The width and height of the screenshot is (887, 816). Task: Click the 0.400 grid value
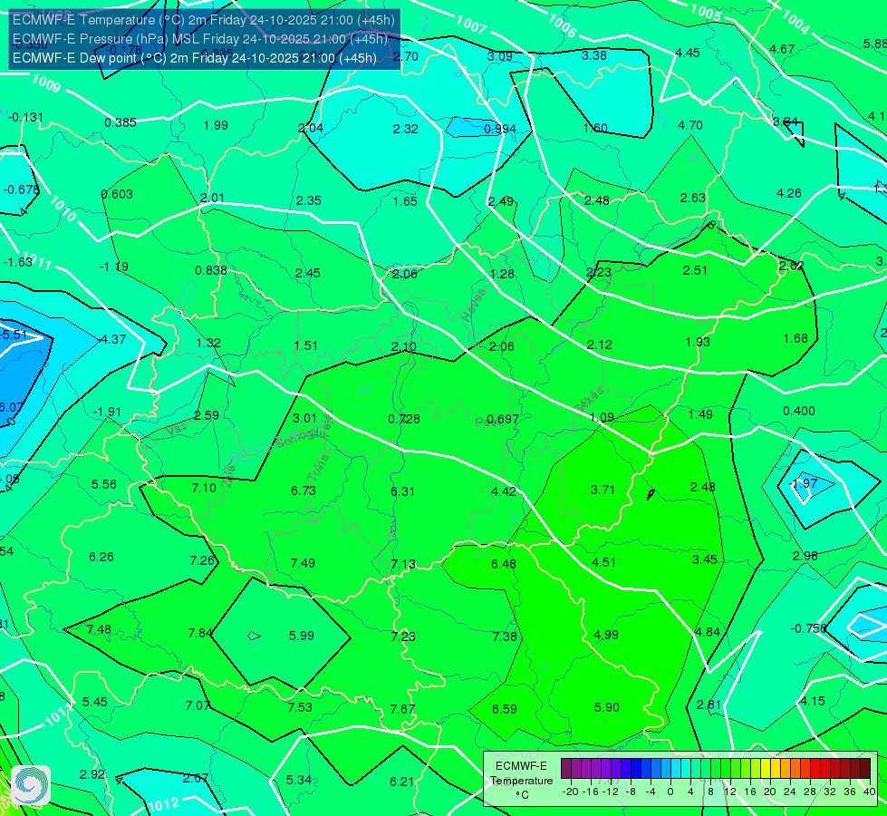(799, 411)
